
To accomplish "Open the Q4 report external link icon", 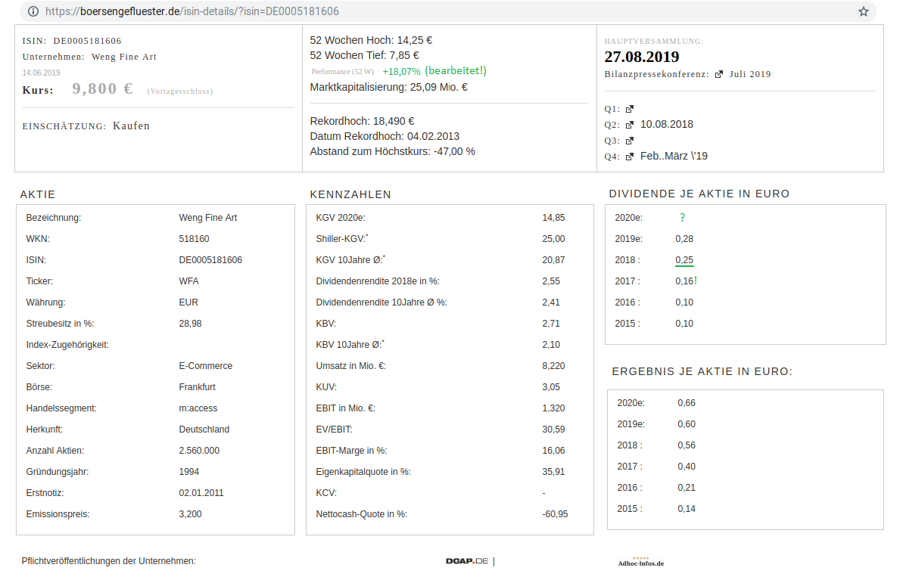I will tap(630, 157).
